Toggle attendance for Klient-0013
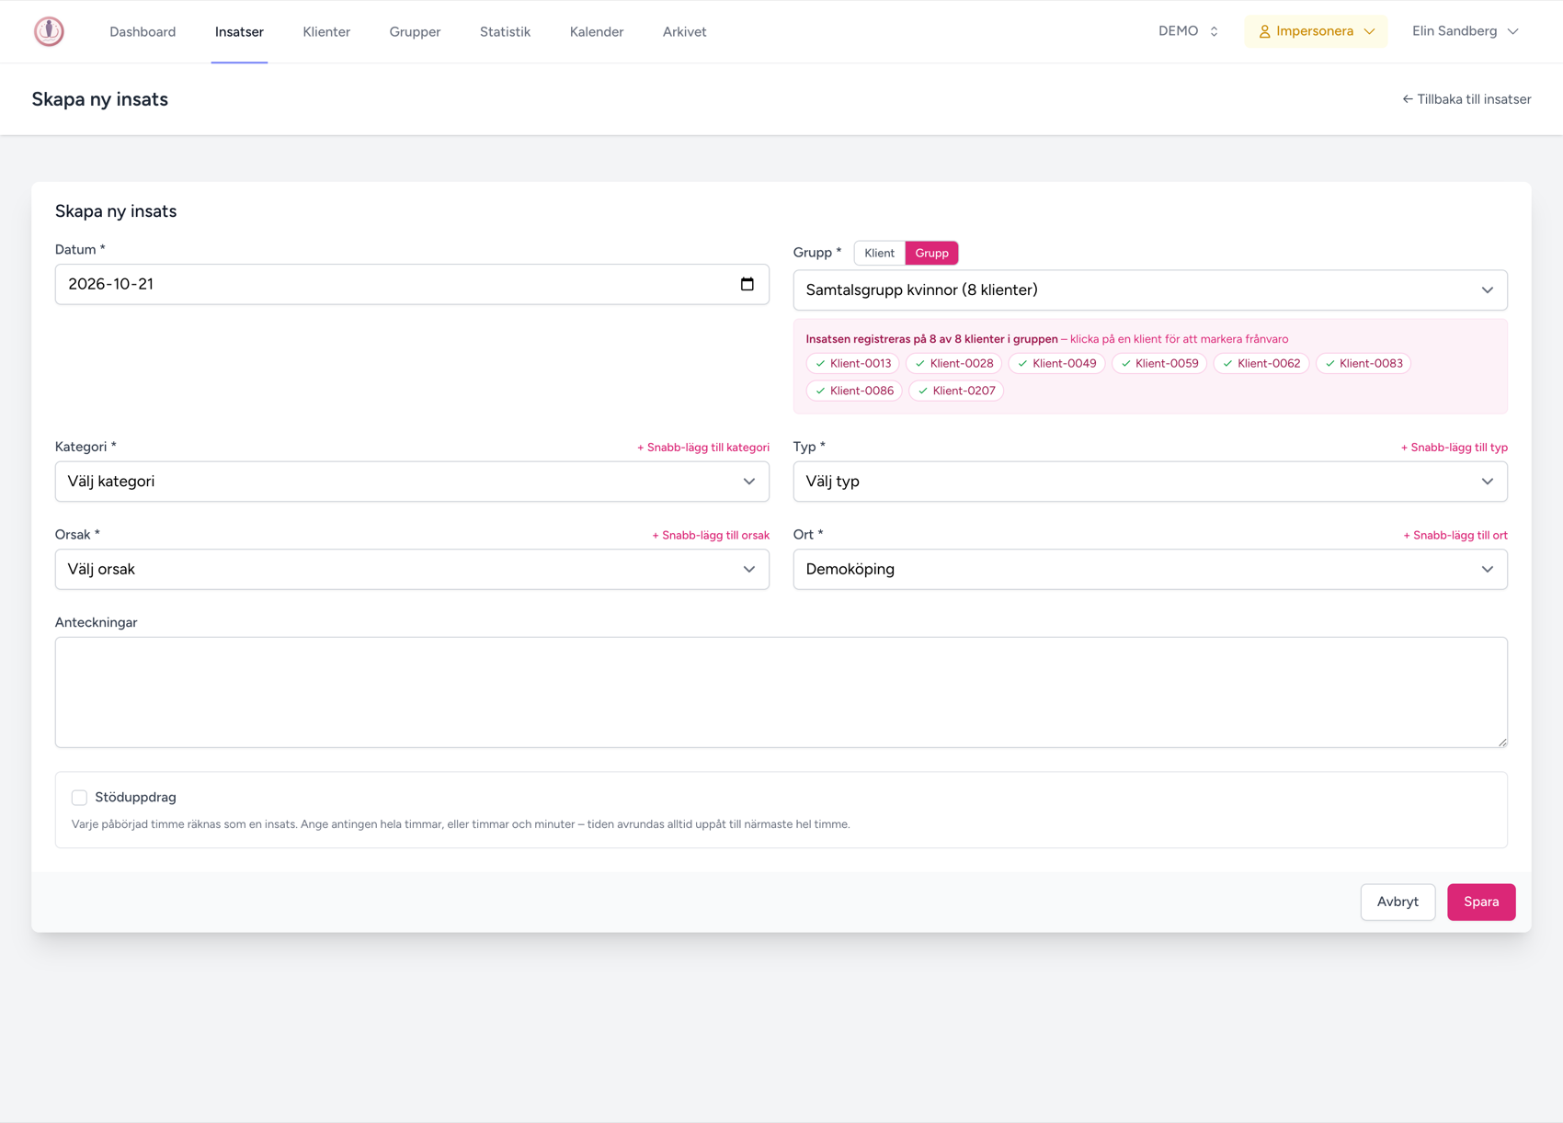Viewport: 1563px width, 1123px height. (853, 363)
